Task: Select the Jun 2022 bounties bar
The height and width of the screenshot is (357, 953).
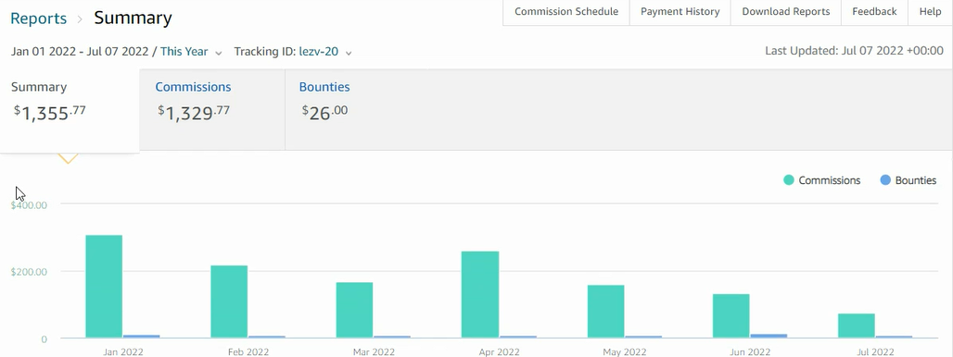Action: click(x=769, y=336)
